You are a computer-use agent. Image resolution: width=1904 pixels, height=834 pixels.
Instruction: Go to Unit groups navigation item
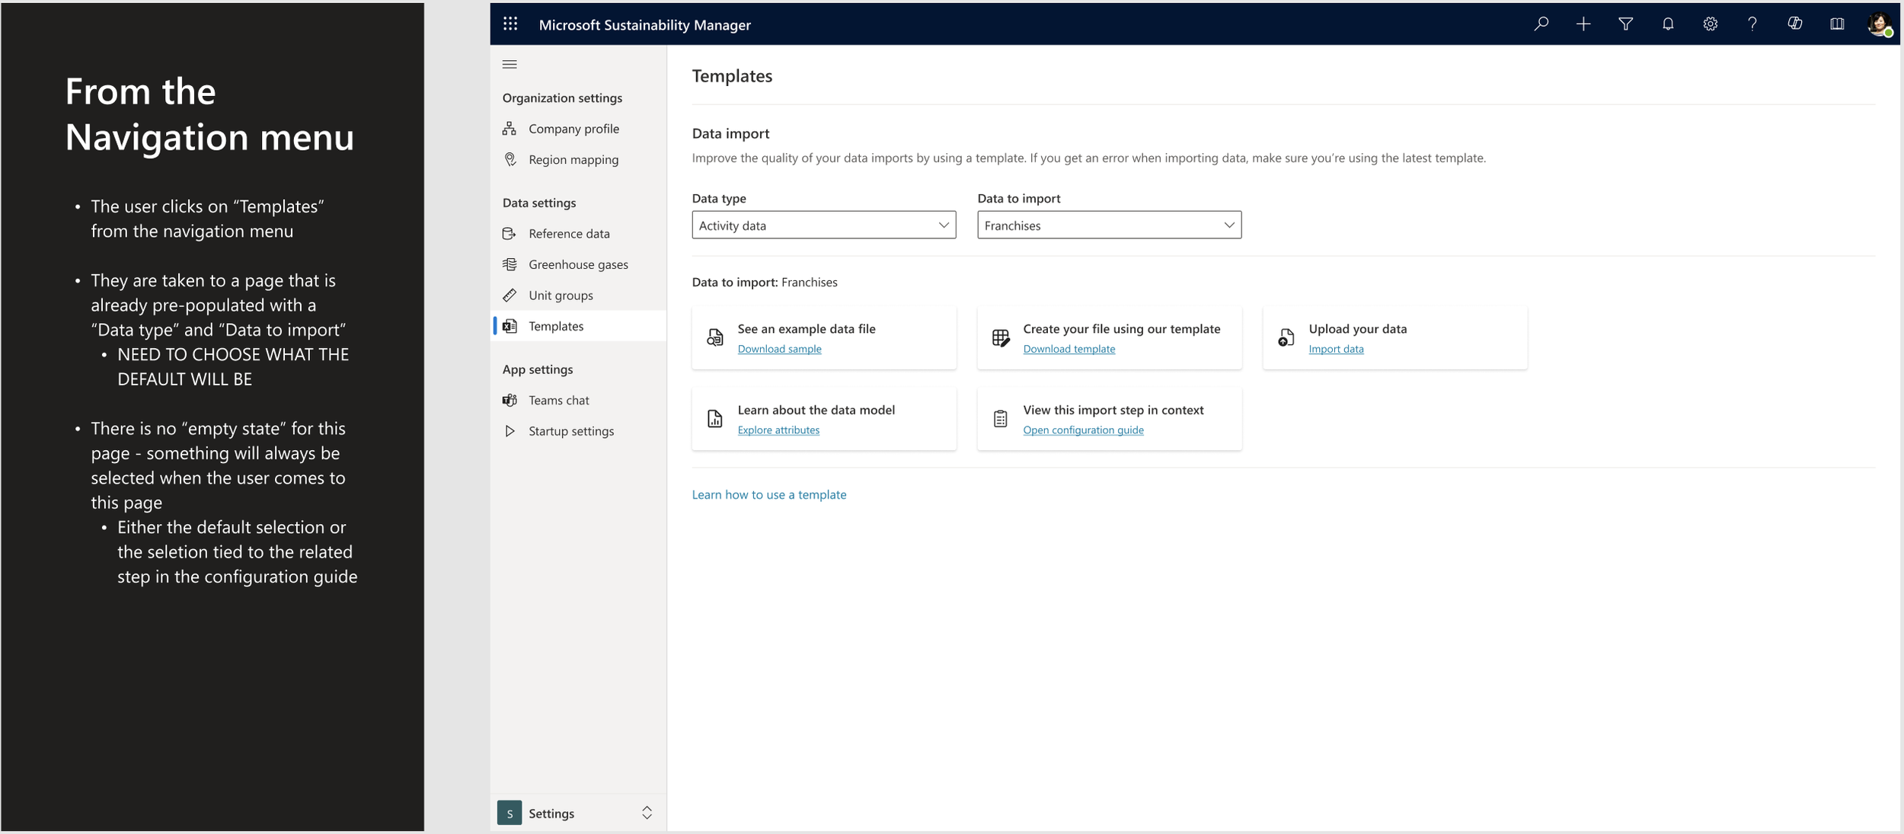pos(561,296)
